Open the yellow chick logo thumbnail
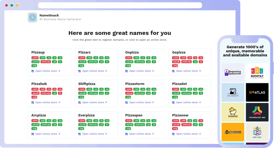The width and height of the screenshot is (274, 148). pyautogui.click(x=233, y=112)
